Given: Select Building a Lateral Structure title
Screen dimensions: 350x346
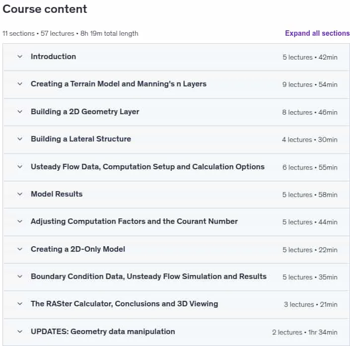Looking at the screenshot, I should 81,139.
